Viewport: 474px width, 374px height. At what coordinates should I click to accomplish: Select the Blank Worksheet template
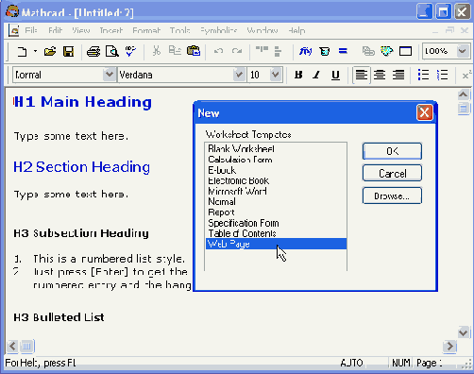pos(276,148)
